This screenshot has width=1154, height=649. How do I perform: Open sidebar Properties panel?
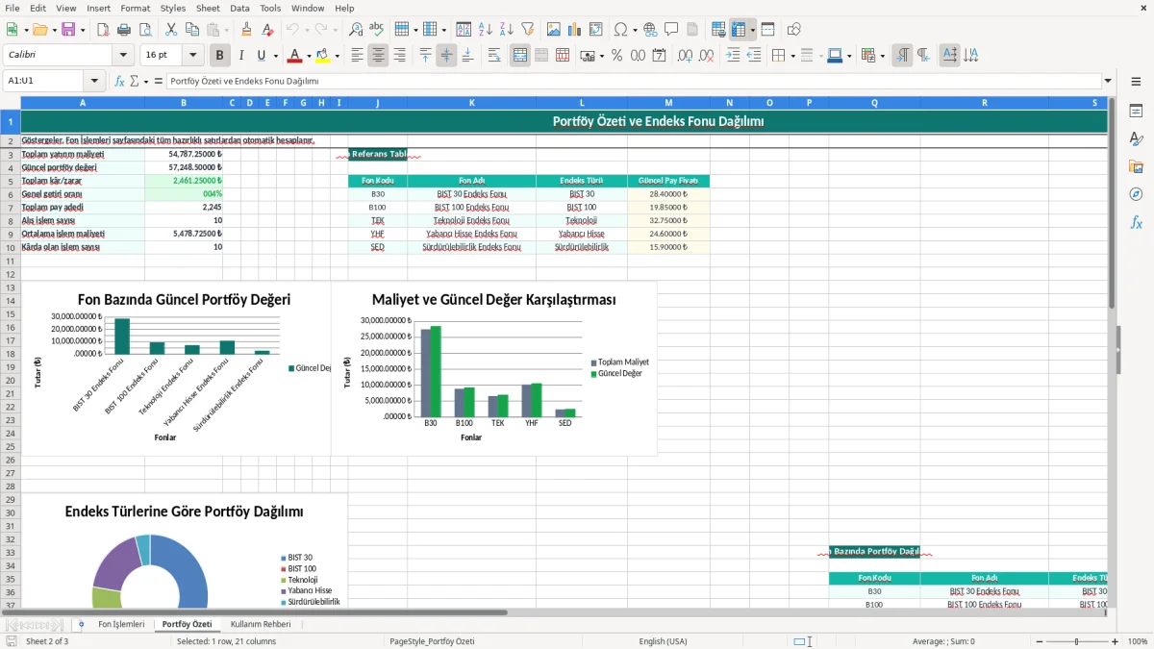(1136, 111)
